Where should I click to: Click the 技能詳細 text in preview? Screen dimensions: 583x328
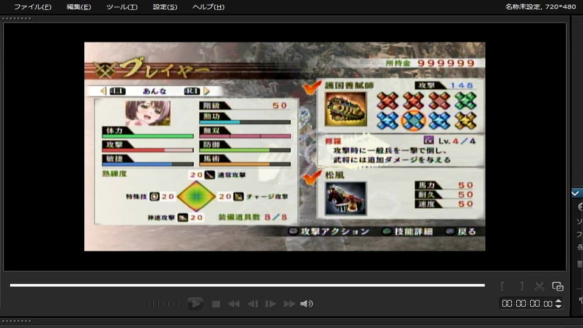(413, 231)
